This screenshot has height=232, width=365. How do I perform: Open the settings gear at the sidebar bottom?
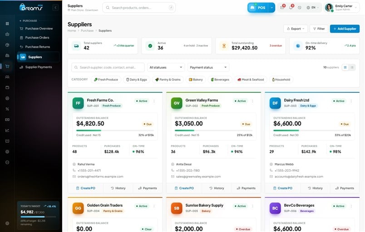coord(7,223)
